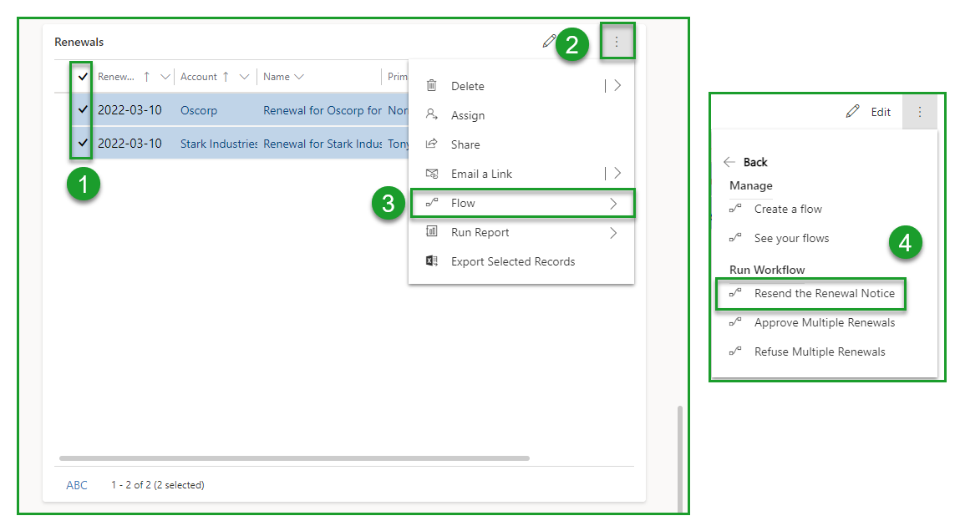Open the Account column dropdown

tap(243, 76)
